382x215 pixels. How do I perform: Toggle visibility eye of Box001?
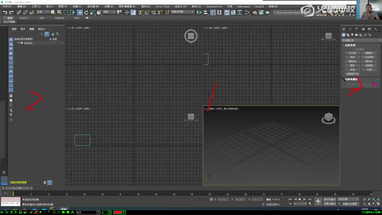click(19, 43)
